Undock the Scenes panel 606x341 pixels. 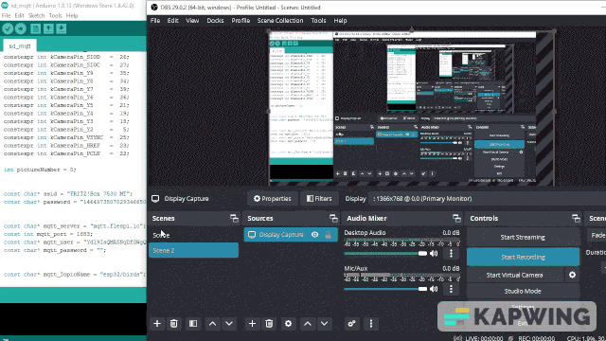[x=234, y=219]
